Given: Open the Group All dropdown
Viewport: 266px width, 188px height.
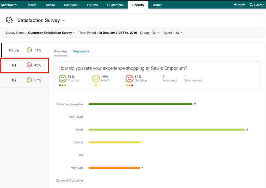Looking at the screenshot, I should point(156,33).
